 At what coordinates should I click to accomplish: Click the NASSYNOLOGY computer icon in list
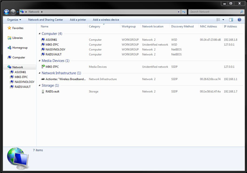point(43,50)
